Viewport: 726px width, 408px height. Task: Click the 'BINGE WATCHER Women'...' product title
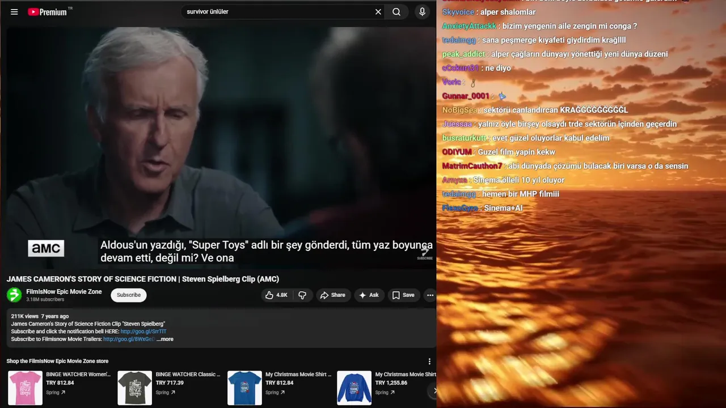pos(78,375)
